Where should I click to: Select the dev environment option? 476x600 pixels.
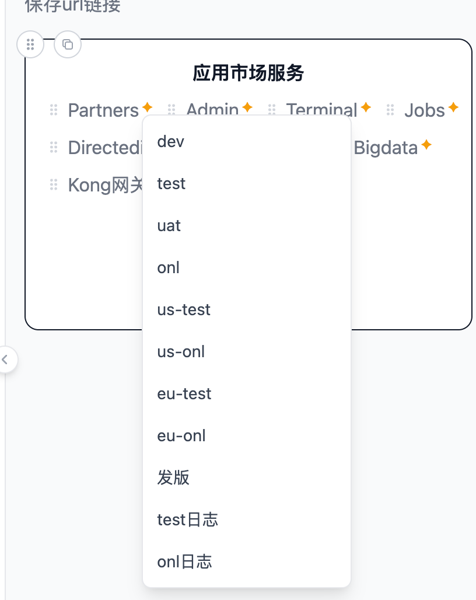coord(171,142)
